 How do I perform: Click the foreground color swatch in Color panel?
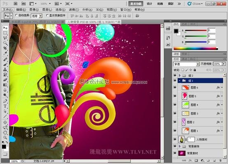[176, 31]
